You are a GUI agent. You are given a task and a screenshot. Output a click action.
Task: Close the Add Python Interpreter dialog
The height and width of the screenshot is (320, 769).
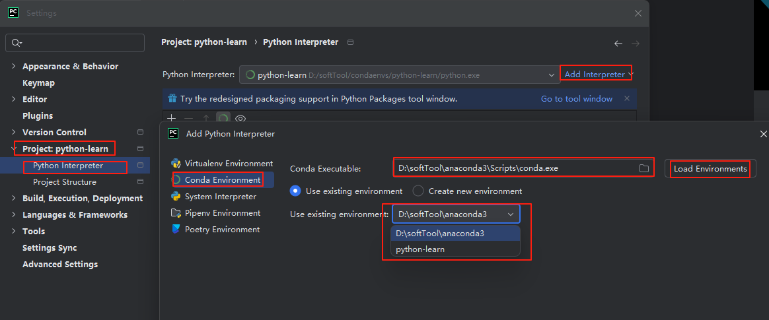763,134
